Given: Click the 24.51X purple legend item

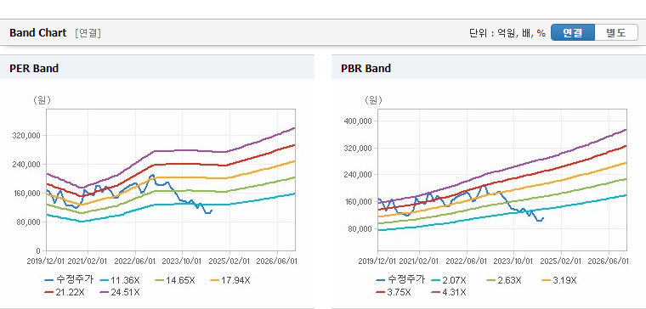Looking at the screenshot, I should point(120,293).
